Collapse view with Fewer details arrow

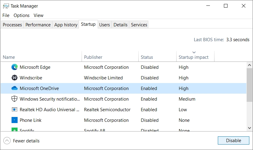7,141
